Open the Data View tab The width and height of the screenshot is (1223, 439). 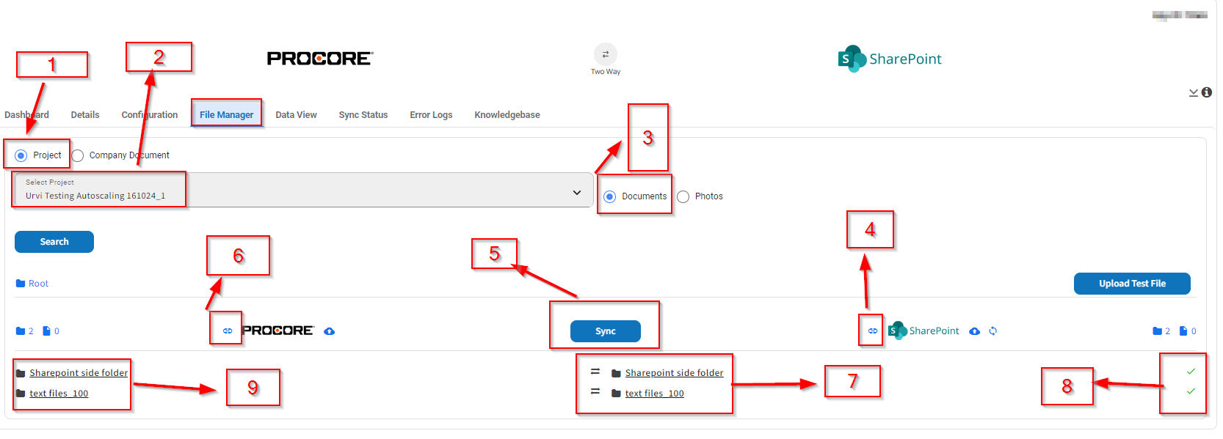296,115
